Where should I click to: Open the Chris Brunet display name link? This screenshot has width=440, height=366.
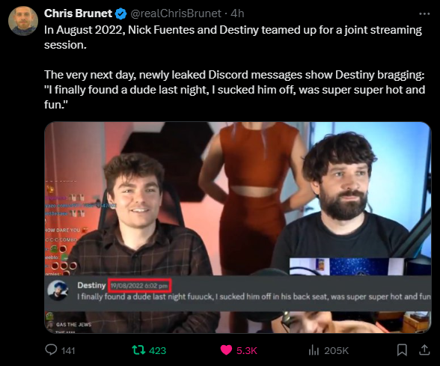[x=78, y=13]
